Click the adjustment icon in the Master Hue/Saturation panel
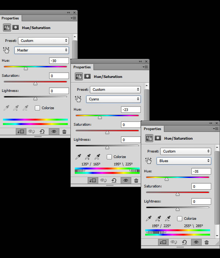Viewport: 220px width, 258px height. coord(7,28)
